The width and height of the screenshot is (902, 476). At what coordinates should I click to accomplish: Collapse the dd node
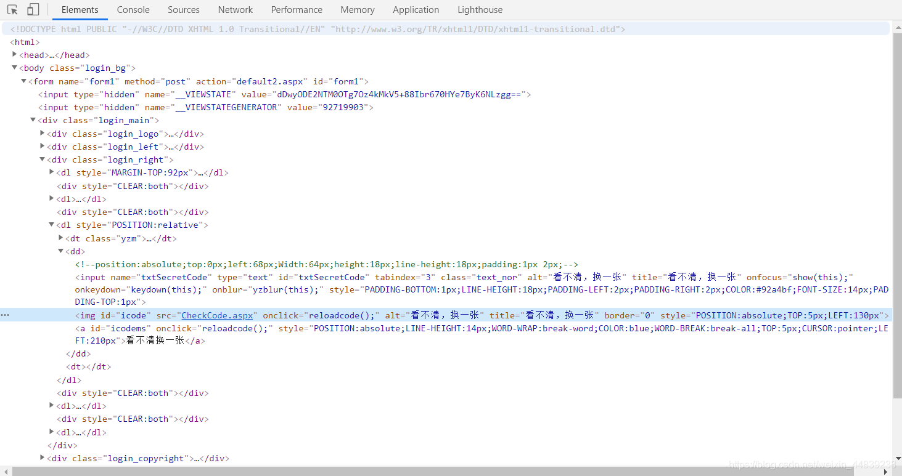click(x=61, y=251)
